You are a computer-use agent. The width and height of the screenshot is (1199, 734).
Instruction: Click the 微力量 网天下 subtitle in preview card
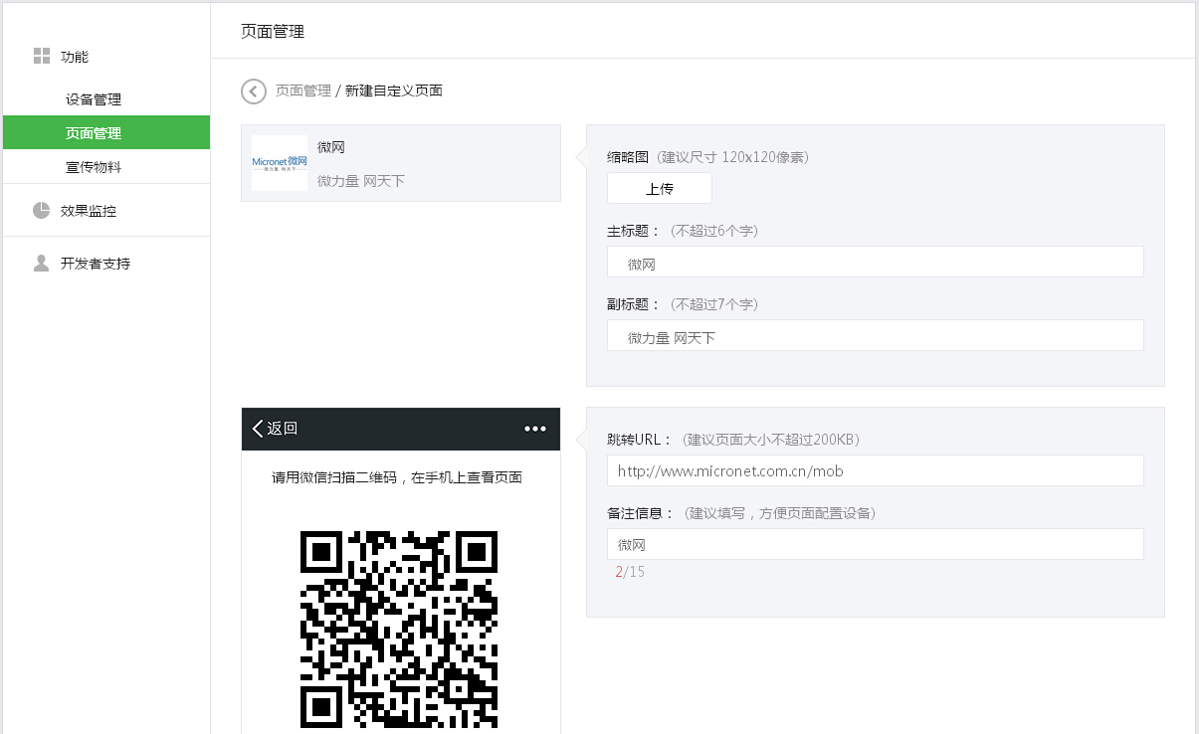click(361, 181)
